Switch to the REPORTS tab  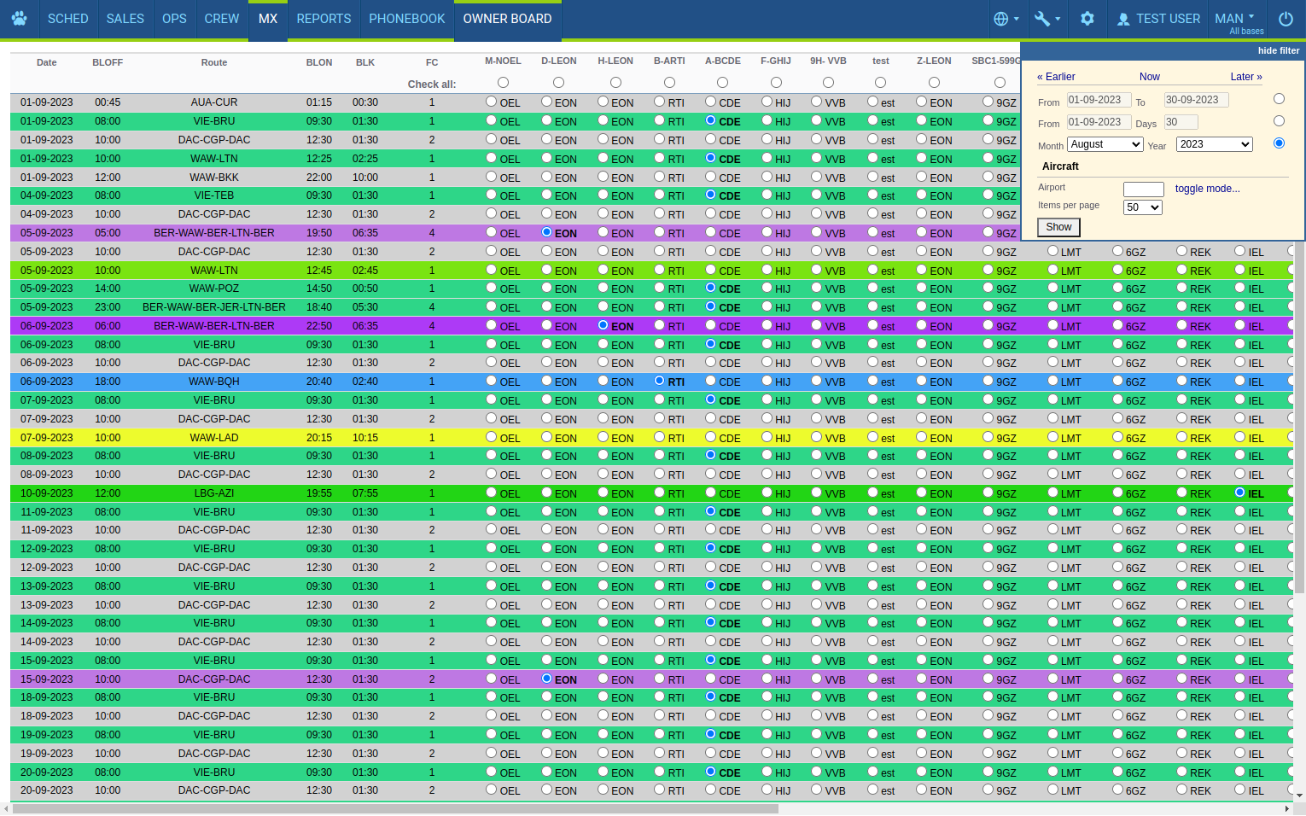[x=324, y=19]
